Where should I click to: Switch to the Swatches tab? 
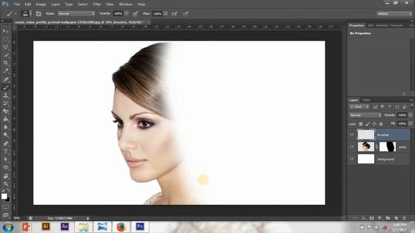click(x=382, y=25)
